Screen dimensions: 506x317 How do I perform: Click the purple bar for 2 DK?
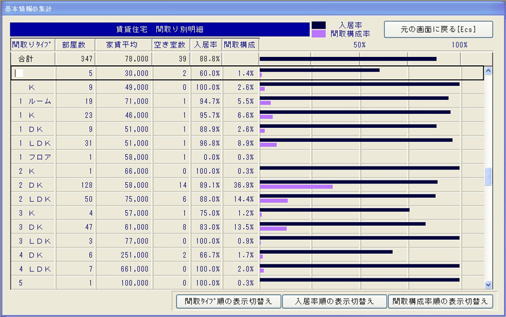295,187
